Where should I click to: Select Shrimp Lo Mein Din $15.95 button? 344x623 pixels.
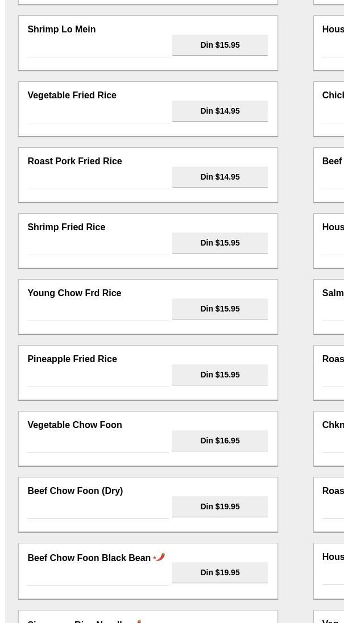[x=219, y=45]
